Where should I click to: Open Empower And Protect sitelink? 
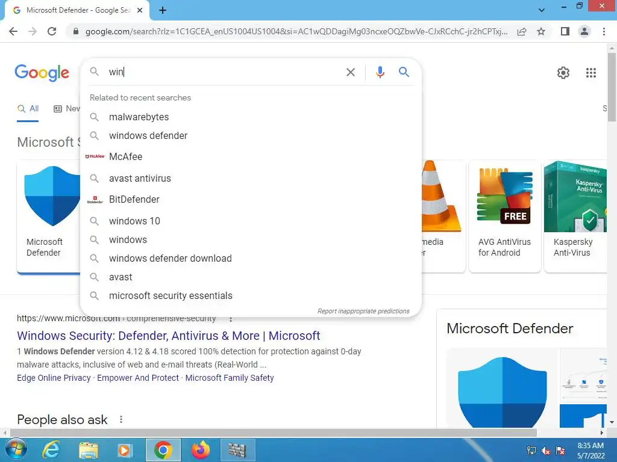pyautogui.click(x=138, y=378)
